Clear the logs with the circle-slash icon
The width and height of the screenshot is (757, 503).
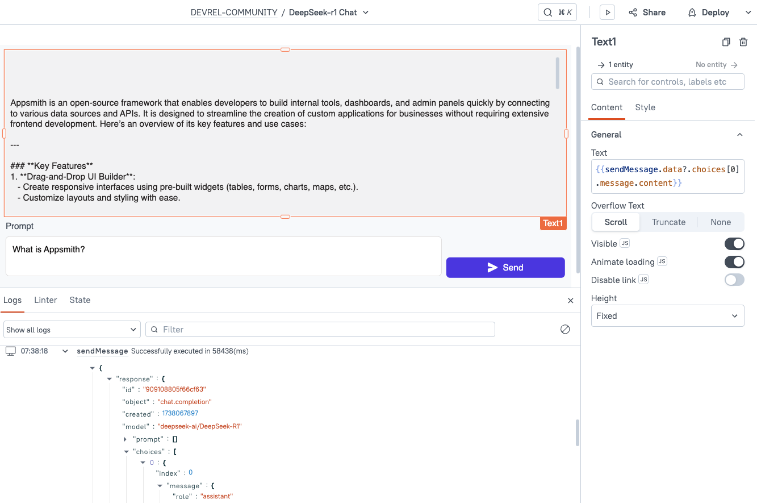(x=565, y=329)
